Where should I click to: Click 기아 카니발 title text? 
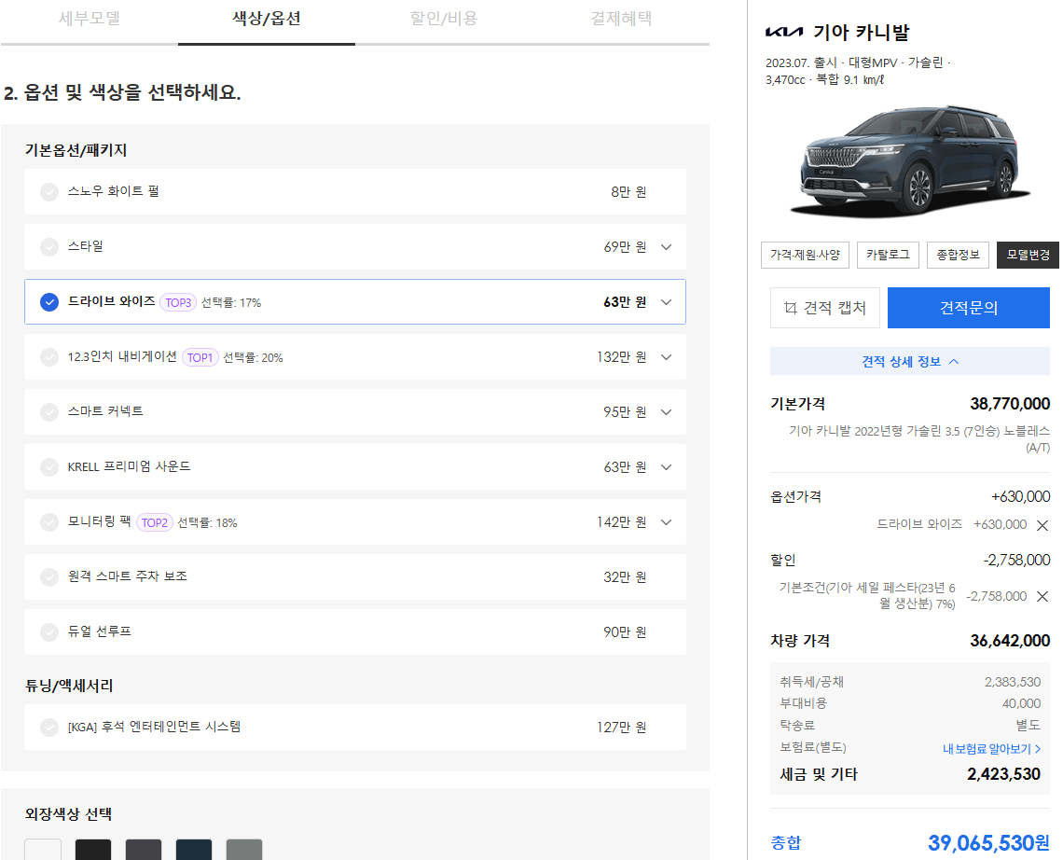coord(861,32)
